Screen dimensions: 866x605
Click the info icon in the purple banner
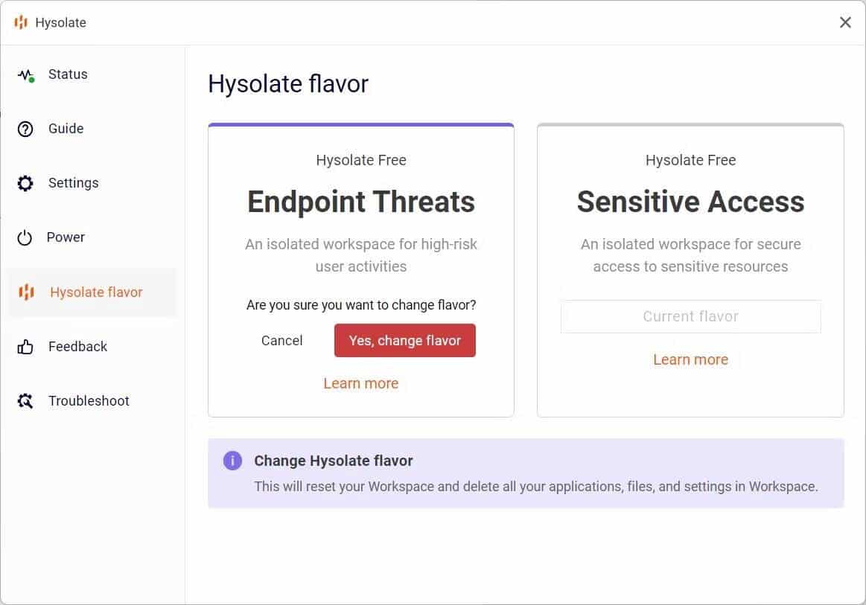(232, 461)
